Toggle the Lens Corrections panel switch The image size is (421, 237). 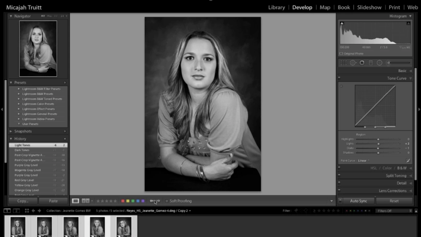339,191
